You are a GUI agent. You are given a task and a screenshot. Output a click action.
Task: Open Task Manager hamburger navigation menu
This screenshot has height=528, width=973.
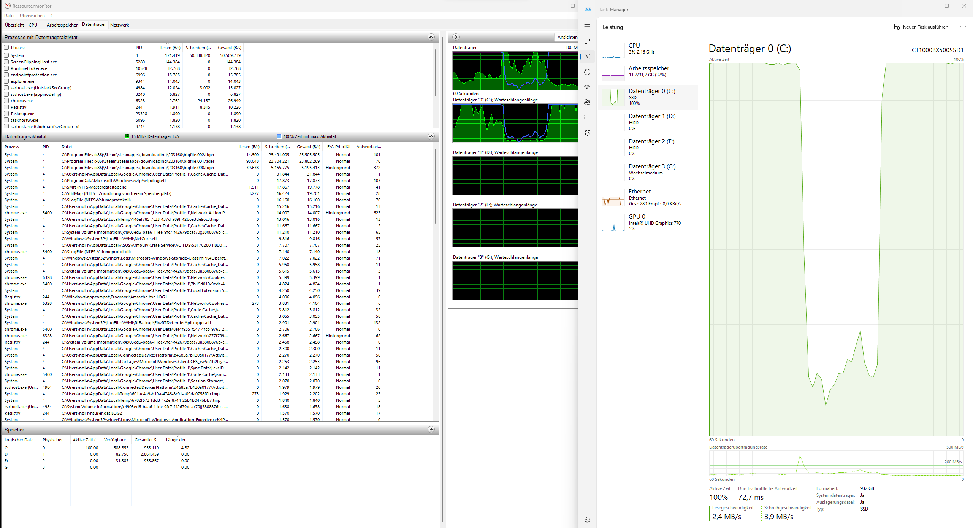(587, 26)
